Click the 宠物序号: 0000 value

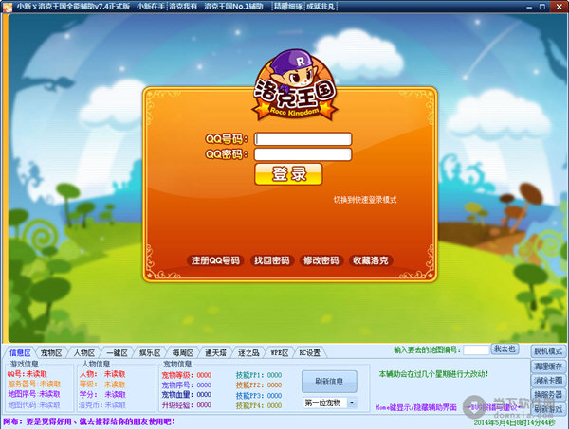(x=187, y=384)
